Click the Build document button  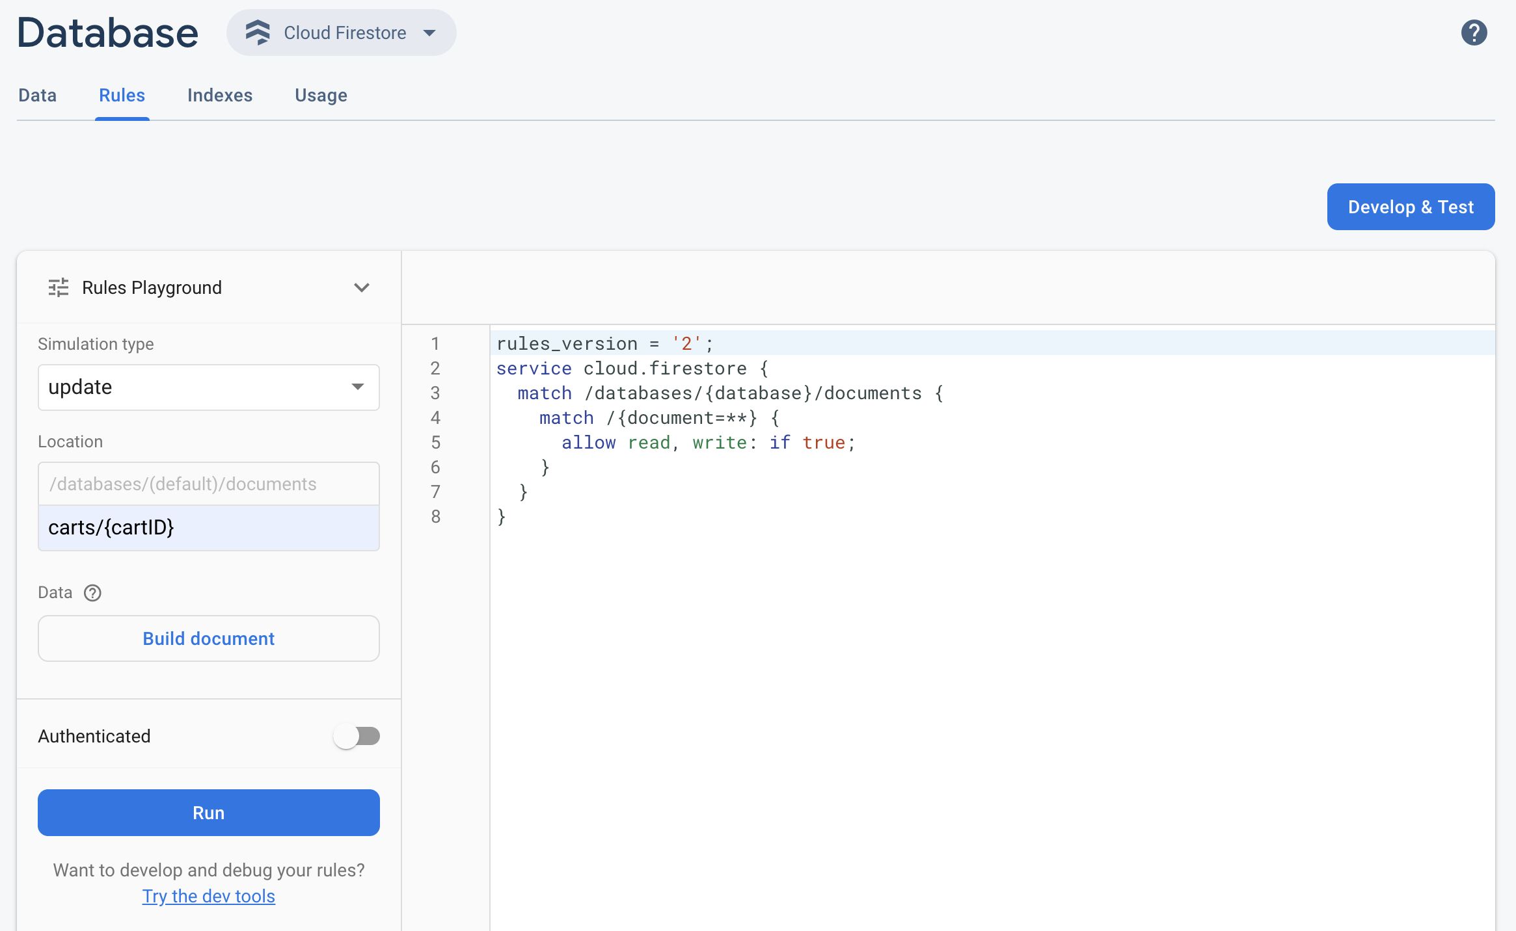(208, 638)
